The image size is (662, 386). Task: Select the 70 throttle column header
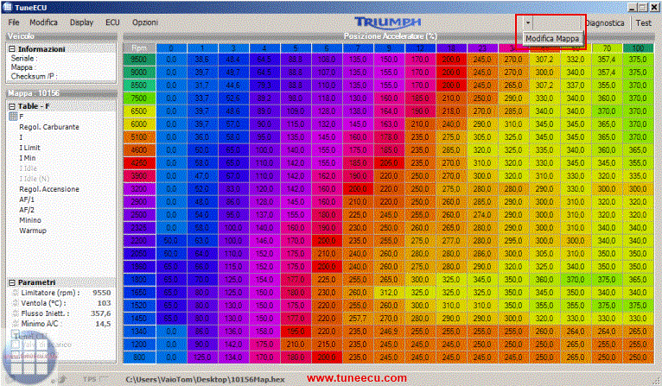point(607,48)
